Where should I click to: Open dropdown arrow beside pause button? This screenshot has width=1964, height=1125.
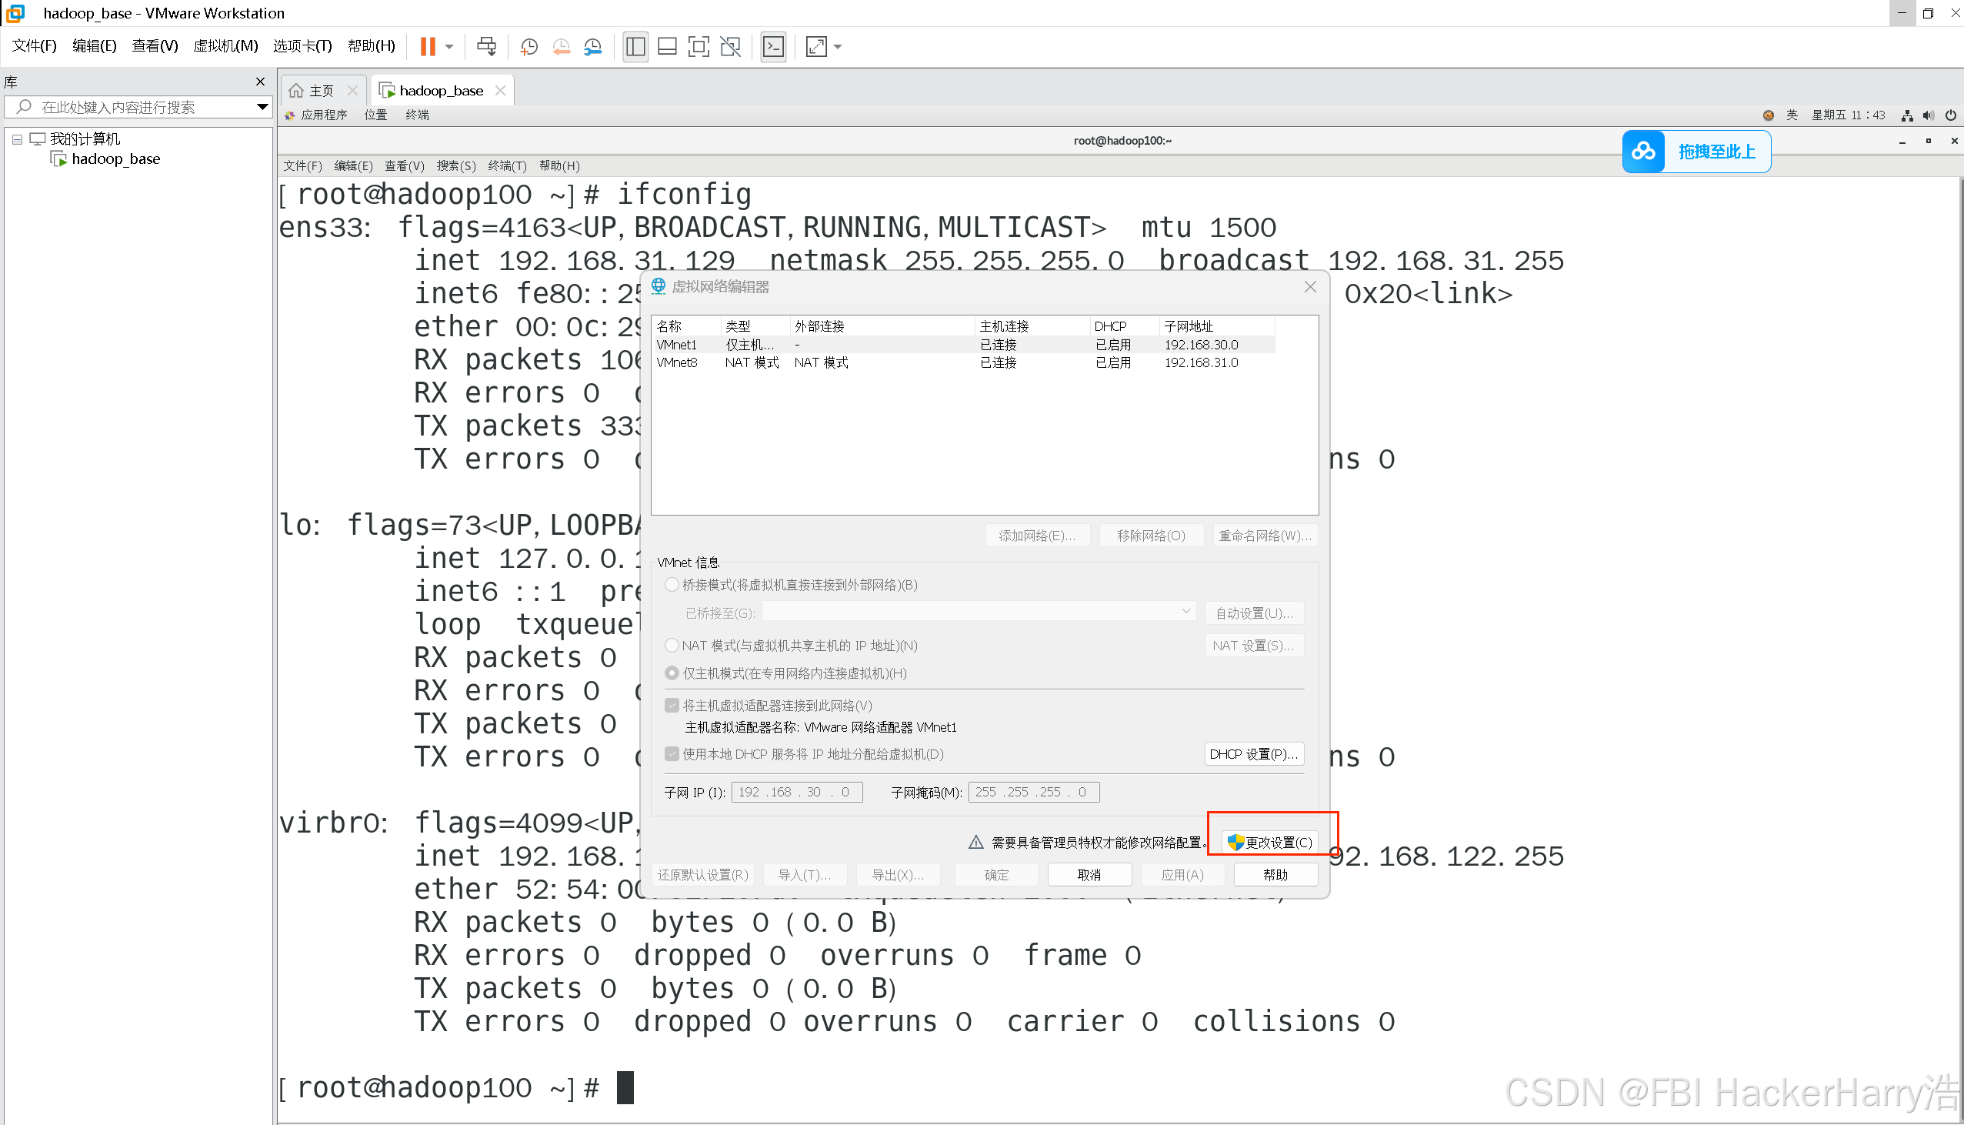449,46
